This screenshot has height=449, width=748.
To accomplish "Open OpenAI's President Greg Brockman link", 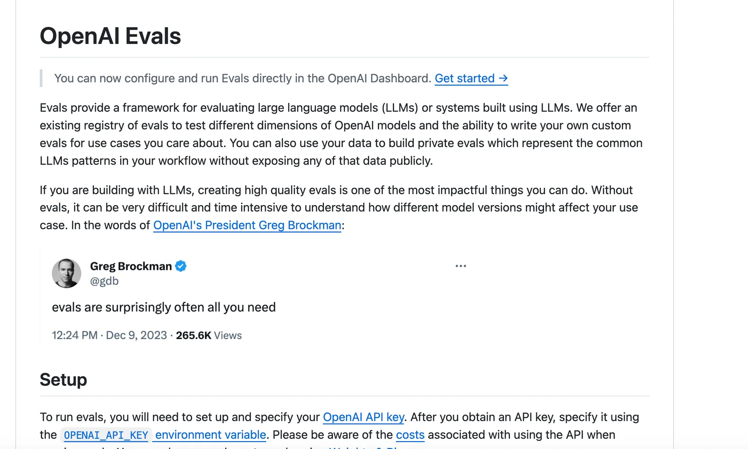I will point(247,225).
